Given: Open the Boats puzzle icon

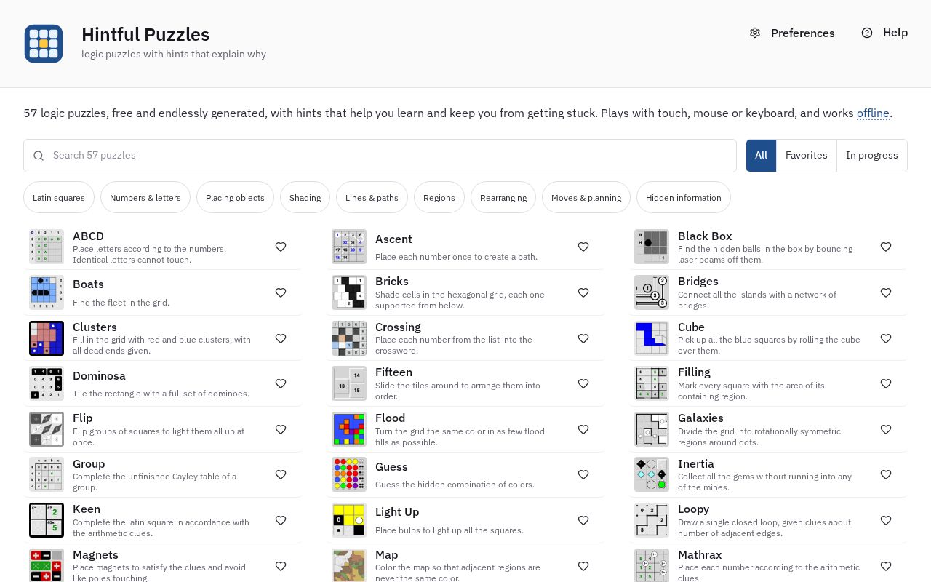Looking at the screenshot, I should (47, 292).
